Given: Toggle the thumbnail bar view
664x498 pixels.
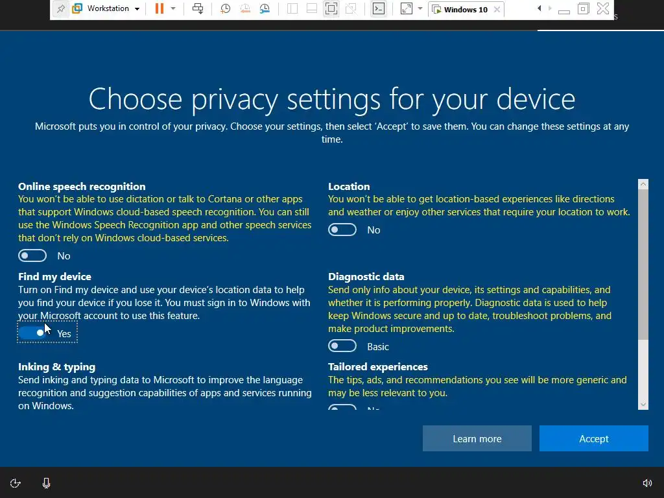Looking at the screenshot, I should click(x=312, y=8).
